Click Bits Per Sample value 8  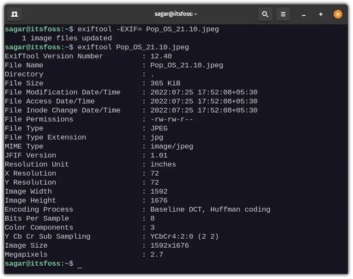[x=153, y=218]
